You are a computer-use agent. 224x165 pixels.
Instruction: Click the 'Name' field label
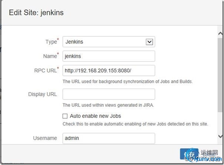pyautogui.click(x=51, y=56)
